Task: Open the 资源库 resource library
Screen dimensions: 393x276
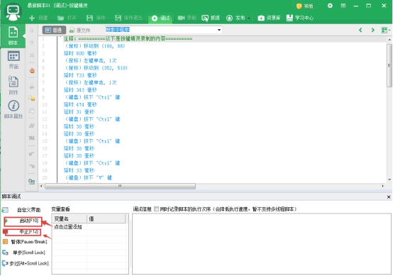Action: click(269, 18)
